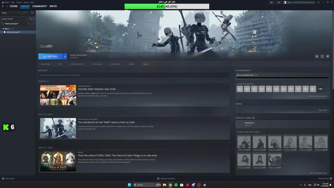Open Spotify from the taskbar
The height and width of the screenshot is (188, 334).
click(x=176, y=185)
